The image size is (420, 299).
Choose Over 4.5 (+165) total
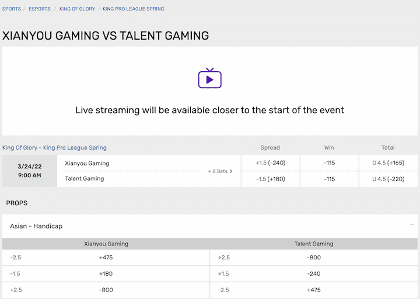(x=388, y=163)
